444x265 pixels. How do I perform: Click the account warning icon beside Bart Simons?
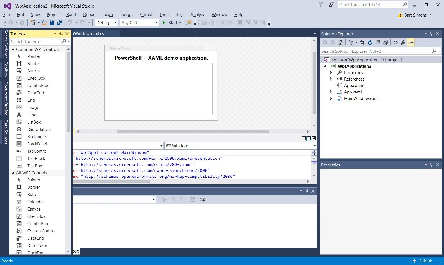[x=400, y=15]
